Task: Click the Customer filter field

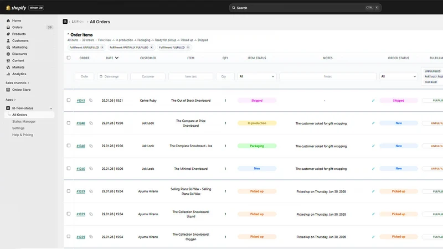Action: (x=148, y=76)
